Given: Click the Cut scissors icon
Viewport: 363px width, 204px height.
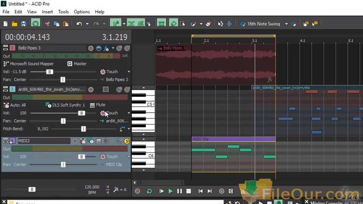Looking at the screenshot, I should (47, 24).
